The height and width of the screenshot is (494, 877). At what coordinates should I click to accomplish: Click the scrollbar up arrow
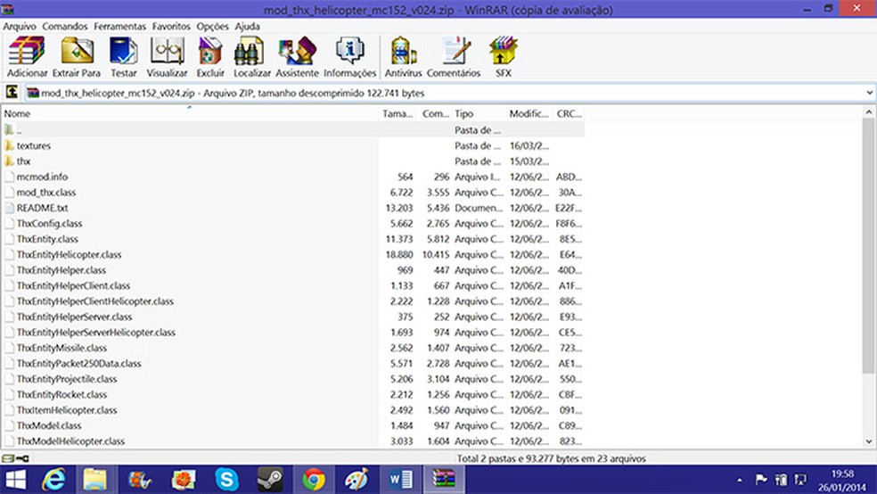coord(869,111)
